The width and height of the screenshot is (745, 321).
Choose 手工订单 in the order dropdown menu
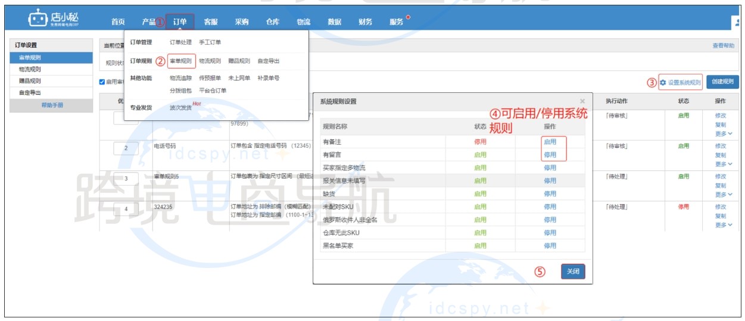pyautogui.click(x=210, y=42)
